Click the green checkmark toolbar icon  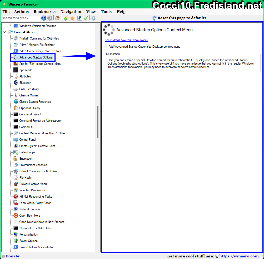[86, 18]
